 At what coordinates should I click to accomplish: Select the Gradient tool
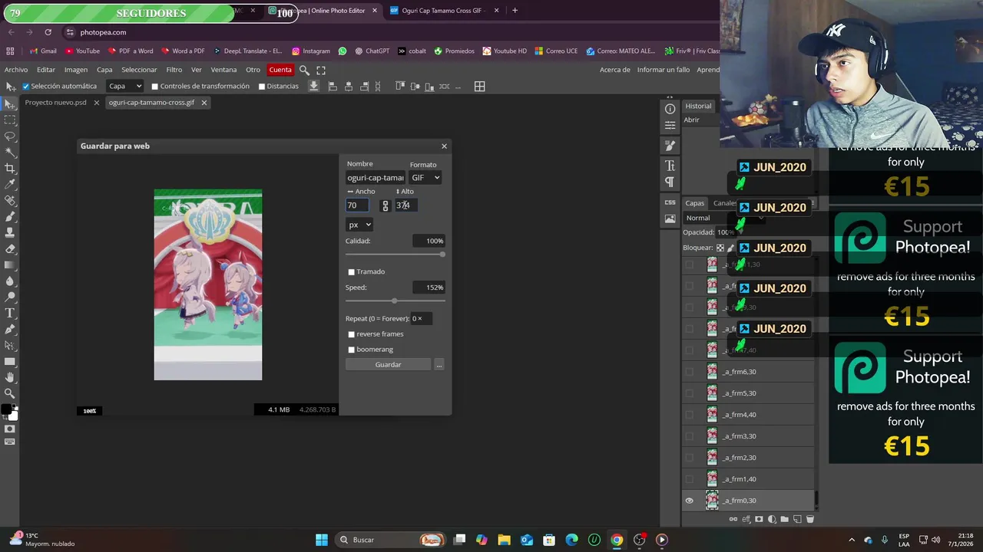click(10, 265)
